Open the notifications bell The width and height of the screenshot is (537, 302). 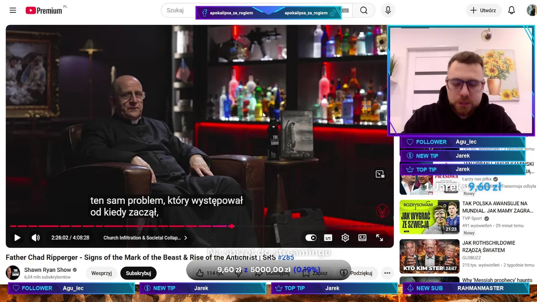511,10
